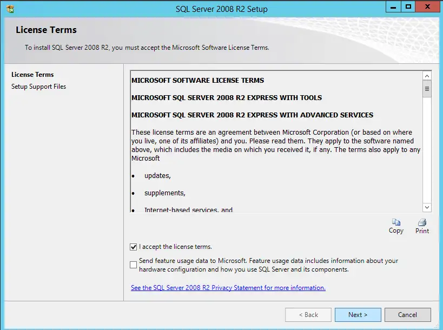
Task: Select 'License Terms' step in left pane
Action: [x=32, y=75]
